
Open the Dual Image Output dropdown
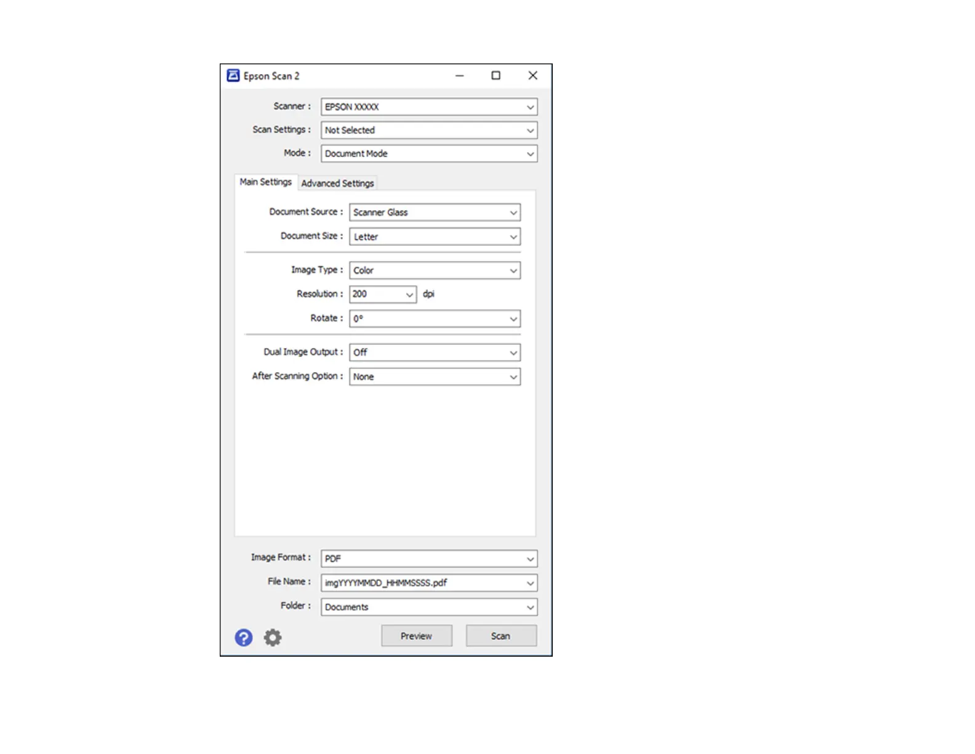[435, 352]
